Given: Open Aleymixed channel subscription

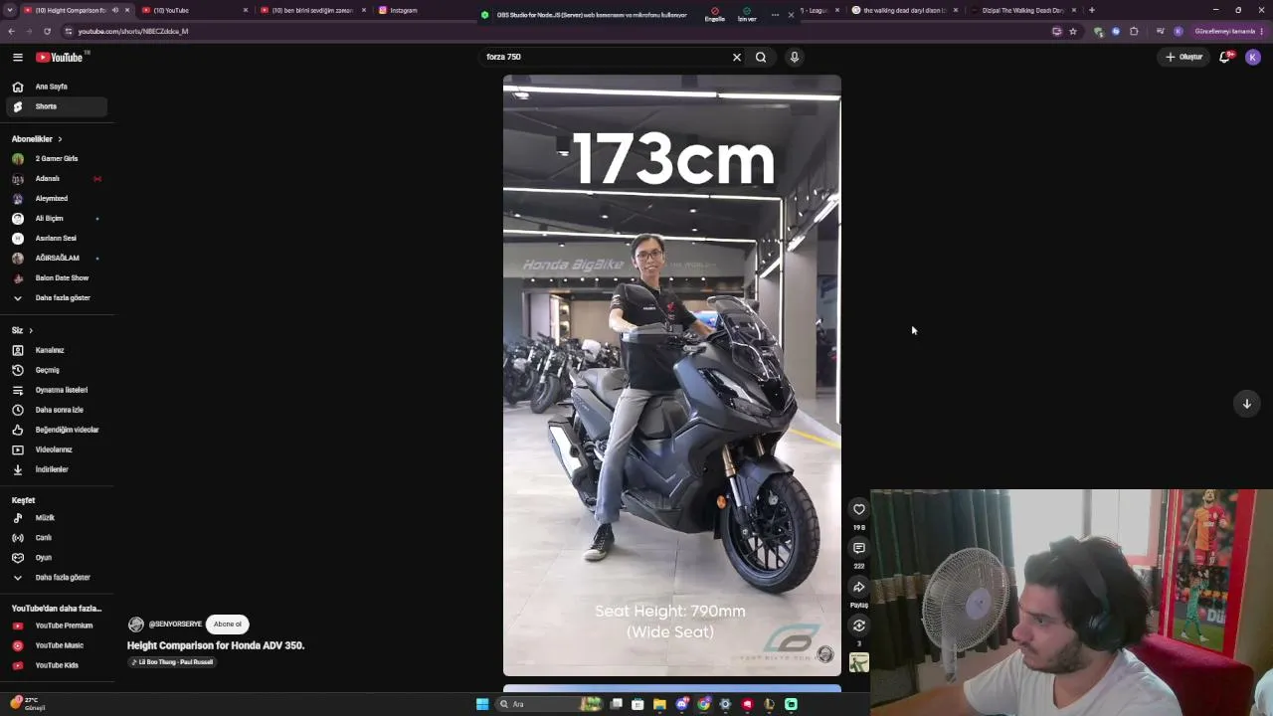Looking at the screenshot, I should (x=57, y=199).
